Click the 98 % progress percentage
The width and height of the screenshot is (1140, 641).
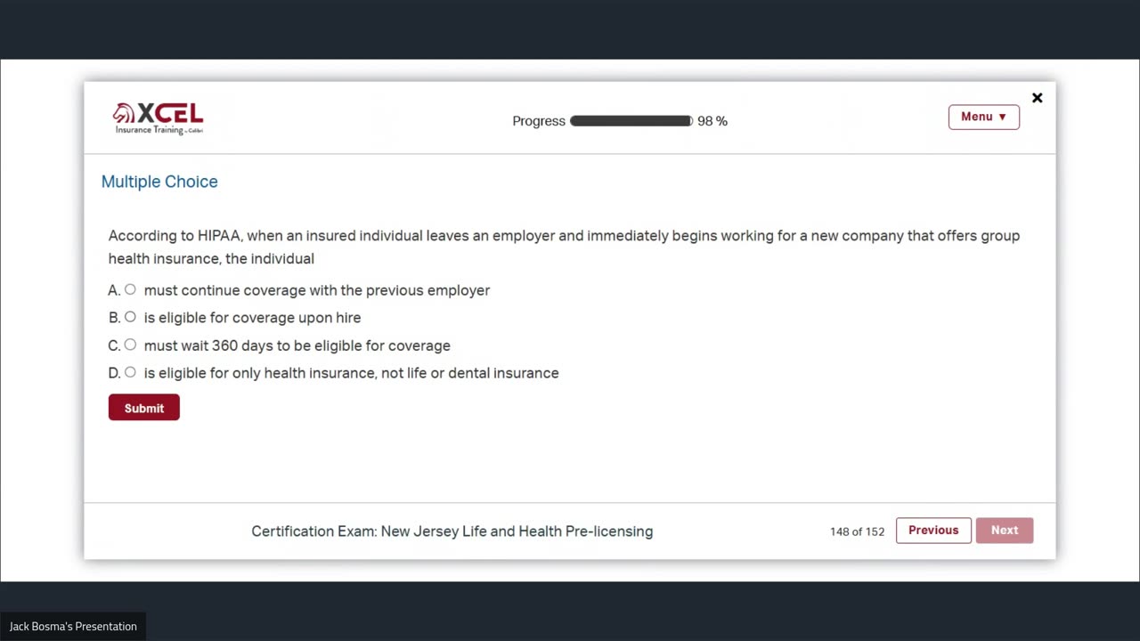click(x=712, y=121)
